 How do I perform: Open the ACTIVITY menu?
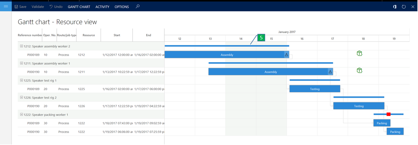(102, 7)
